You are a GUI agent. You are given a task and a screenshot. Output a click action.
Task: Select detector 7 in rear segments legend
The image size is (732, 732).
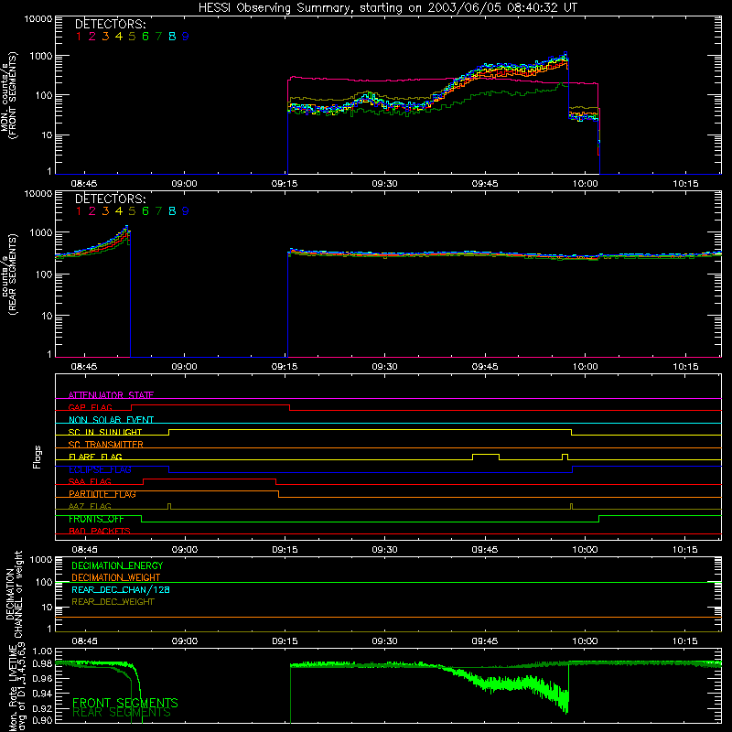pyautogui.click(x=158, y=211)
